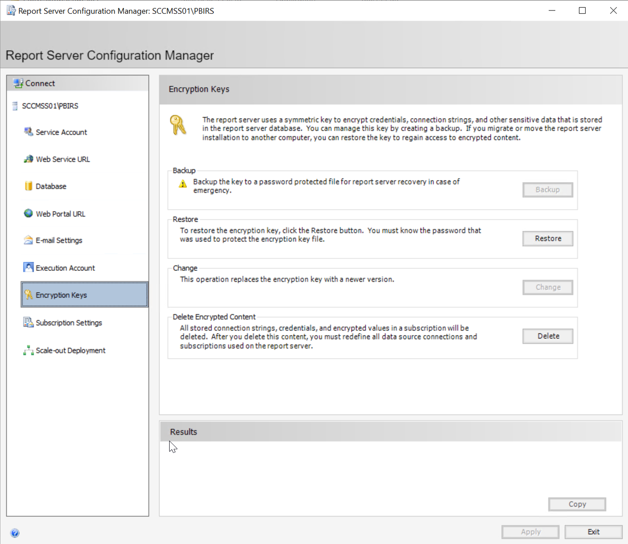
Task: Click the Scale-out Deployment network icon
Action: (28, 350)
